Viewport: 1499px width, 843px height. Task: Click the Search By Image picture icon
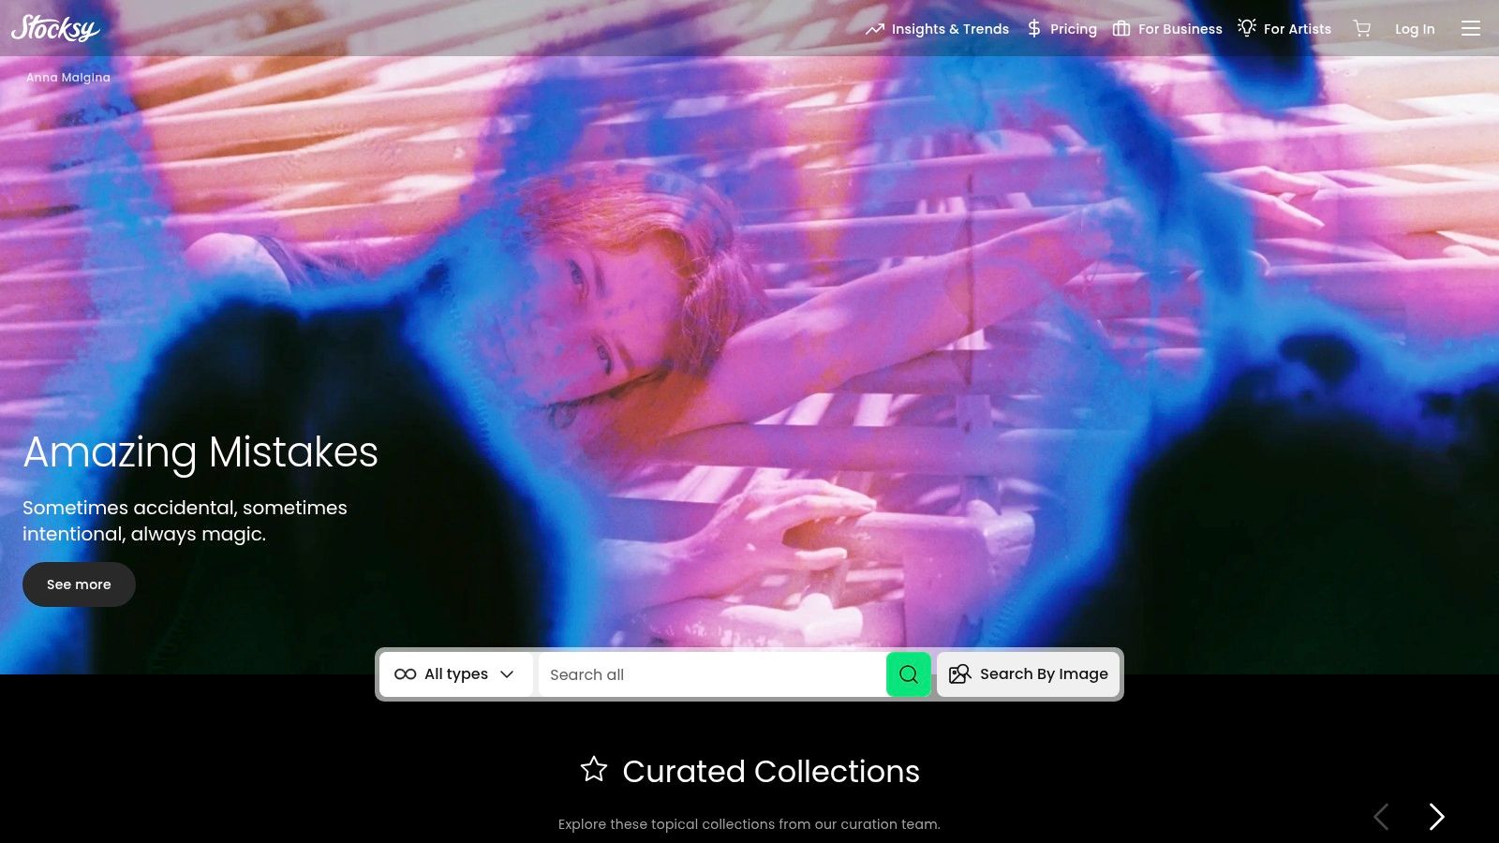(x=959, y=674)
